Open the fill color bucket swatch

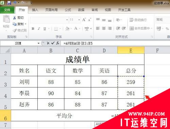pyautogui.click(x=67, y=29)
